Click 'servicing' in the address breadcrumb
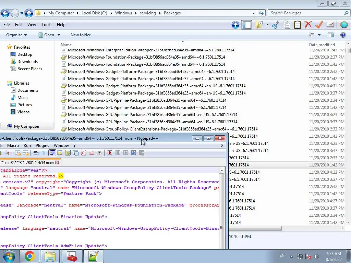 [148, 13]
